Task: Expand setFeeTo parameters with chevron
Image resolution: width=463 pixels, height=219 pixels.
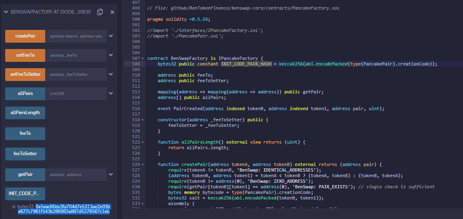Action: tap(111, 55)
